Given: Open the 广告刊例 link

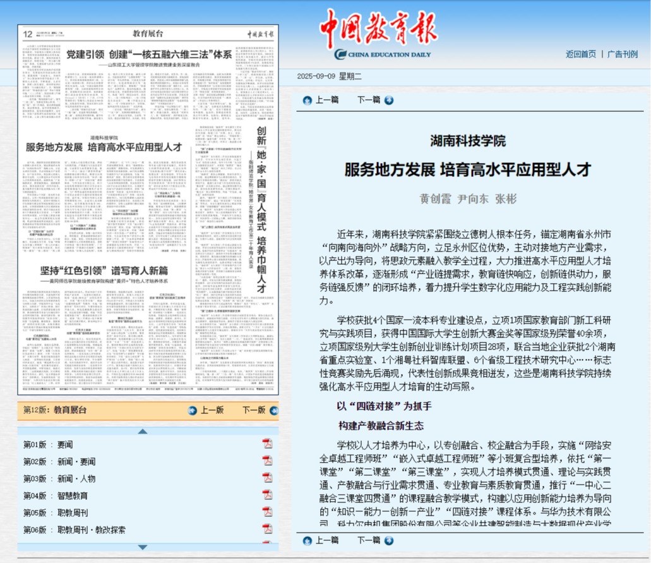Looking at the screenshot, I should (622, 54).
